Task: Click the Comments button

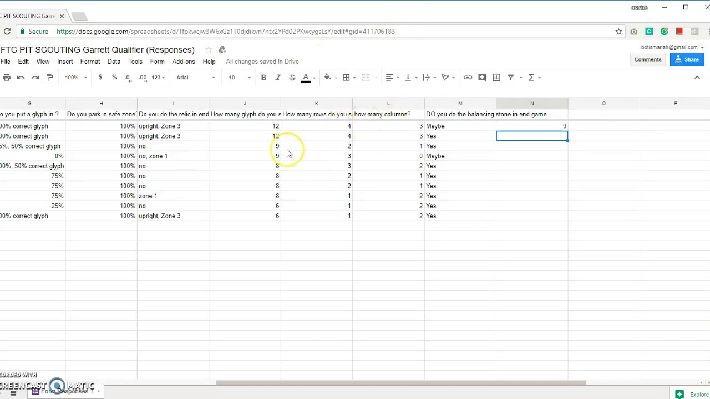Action: [x=648, y=59]
